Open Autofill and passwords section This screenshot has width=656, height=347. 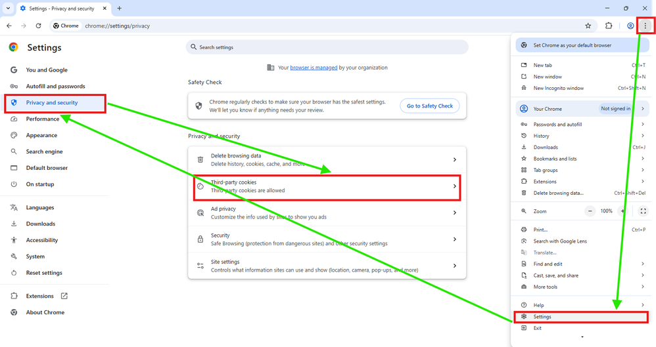55,86
